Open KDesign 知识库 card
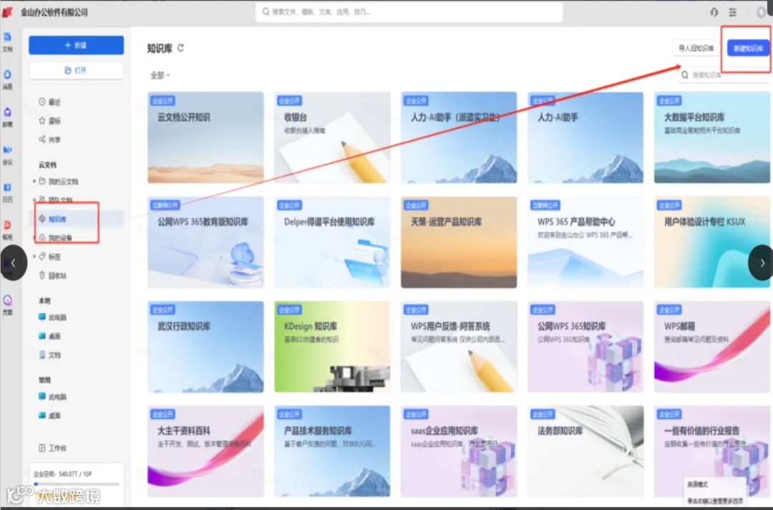This screenshot has height=510, width=773. (x=332, y=347)
